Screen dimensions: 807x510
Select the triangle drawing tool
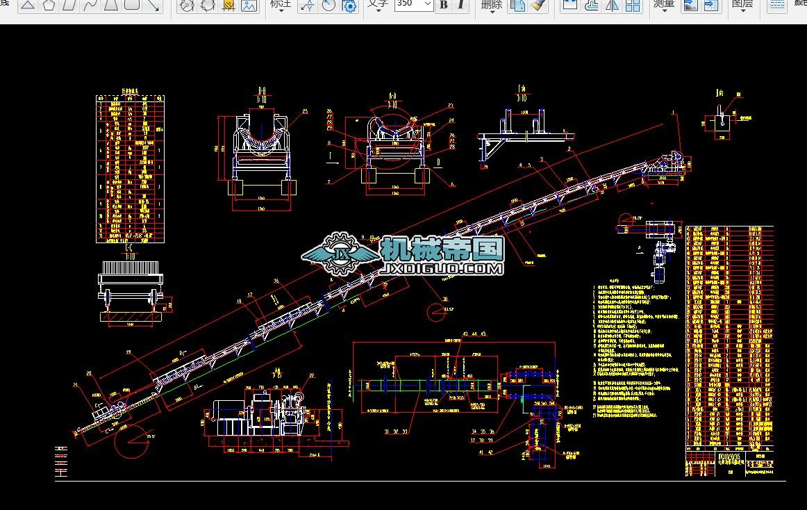click(28, 5)
